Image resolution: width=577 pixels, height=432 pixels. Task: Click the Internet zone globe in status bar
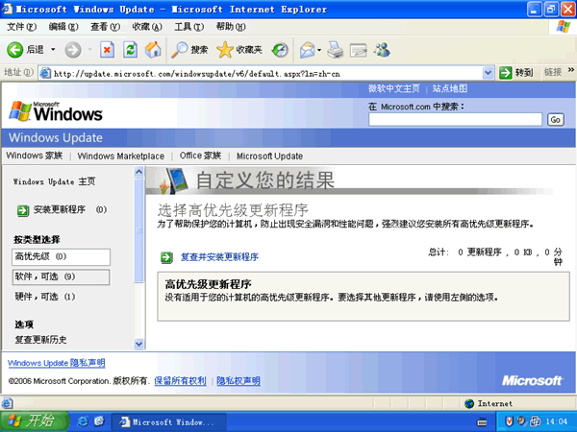pos(469,404)
